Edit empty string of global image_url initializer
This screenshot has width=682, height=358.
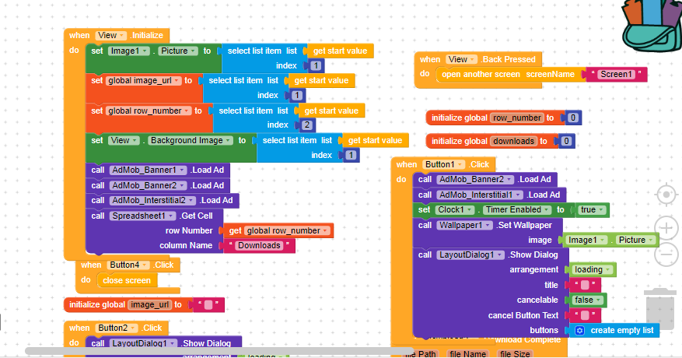208,305
